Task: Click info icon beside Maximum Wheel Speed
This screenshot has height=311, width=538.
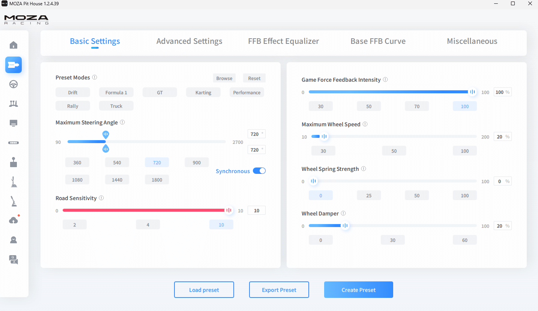Action: tap(365, 124)
